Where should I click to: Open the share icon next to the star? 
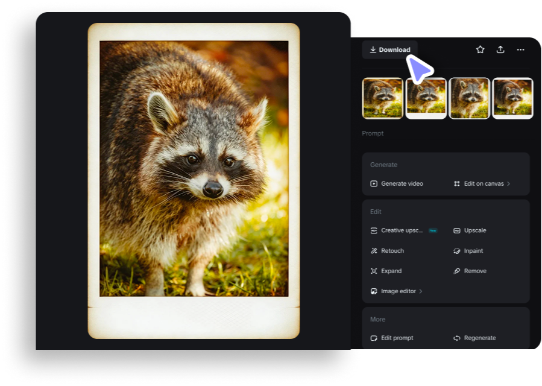(x=500, y=49)
